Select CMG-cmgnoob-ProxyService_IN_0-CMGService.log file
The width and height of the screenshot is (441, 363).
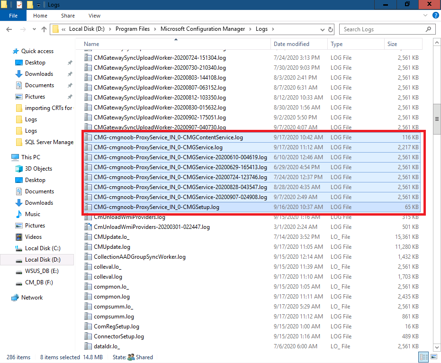252,147
